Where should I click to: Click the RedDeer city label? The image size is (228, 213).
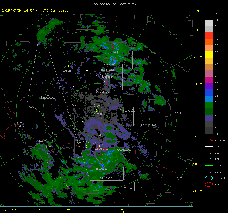coord(107,77)
